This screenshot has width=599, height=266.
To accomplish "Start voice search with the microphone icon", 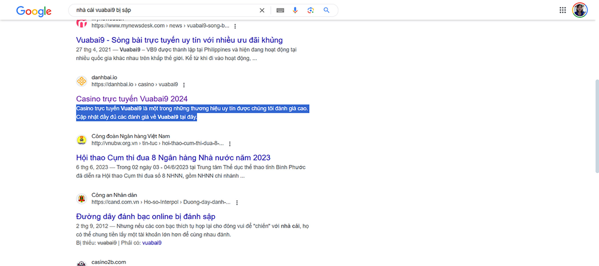I will pos(295,11).
